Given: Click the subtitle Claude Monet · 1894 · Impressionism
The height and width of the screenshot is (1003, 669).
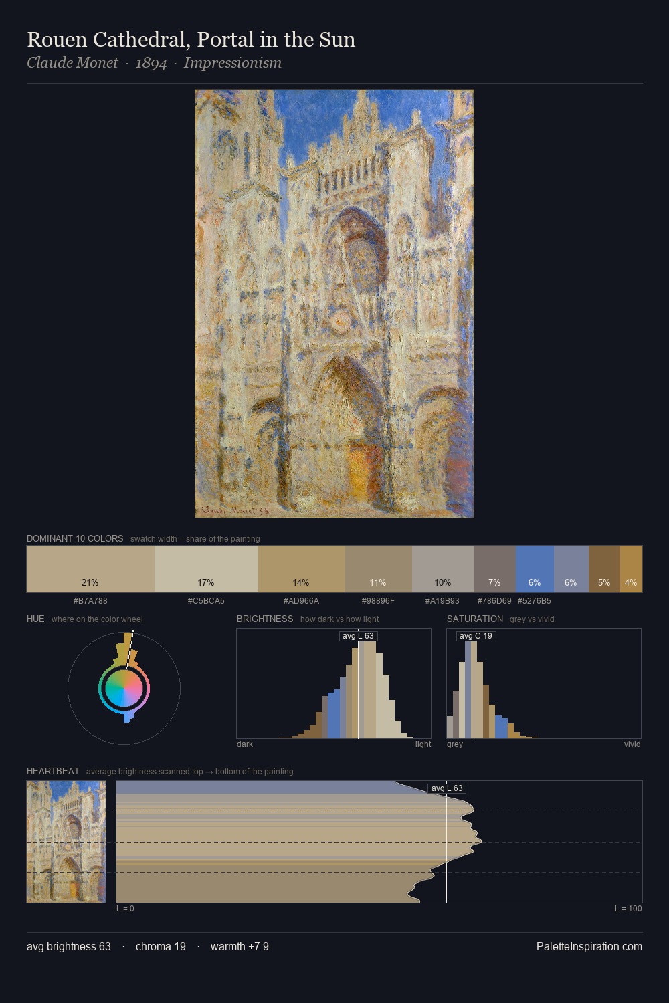Looking at the screenshot, I should [x=154, y=63].
